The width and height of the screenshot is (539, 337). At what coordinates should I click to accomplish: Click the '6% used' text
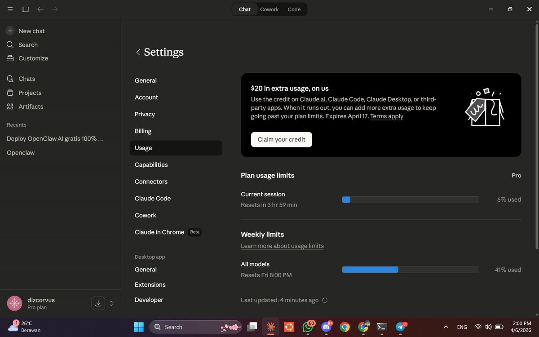509,200
